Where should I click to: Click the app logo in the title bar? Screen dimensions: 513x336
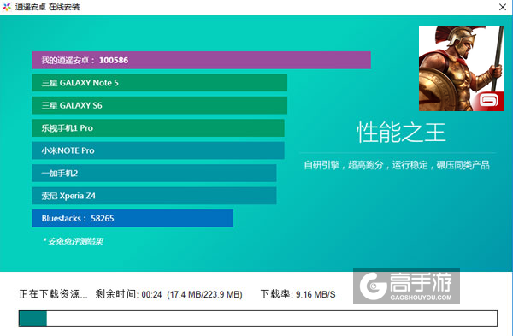pyautogui.click(x=7, y=7)
